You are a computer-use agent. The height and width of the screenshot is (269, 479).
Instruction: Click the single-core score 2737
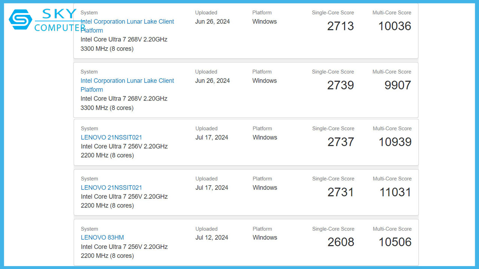coord(341,142)
